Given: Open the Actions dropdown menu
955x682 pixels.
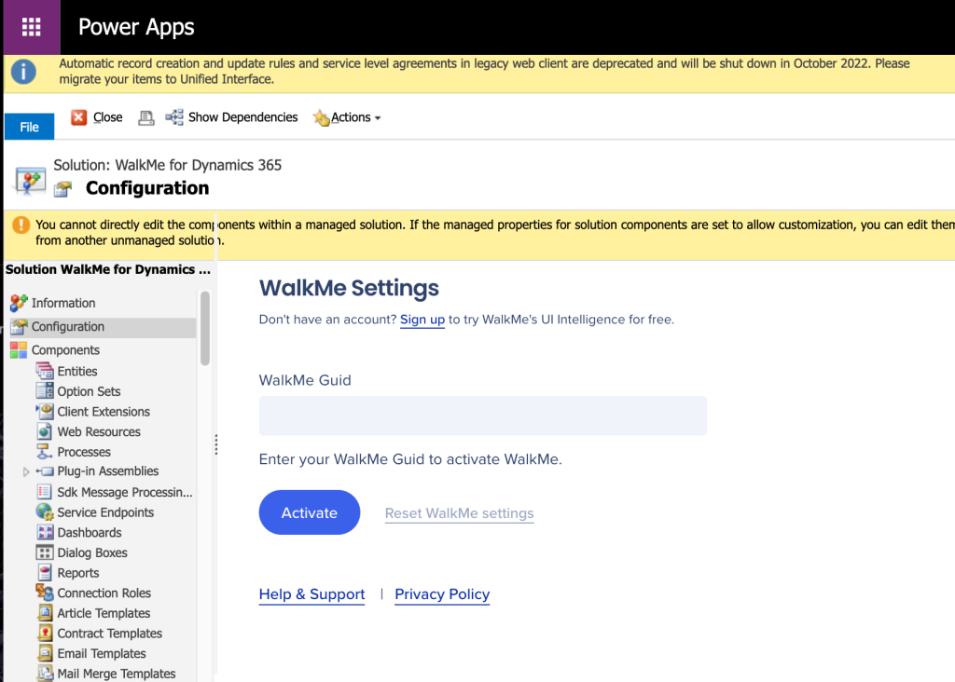Looking at the screenshot, I should (349, 117).
